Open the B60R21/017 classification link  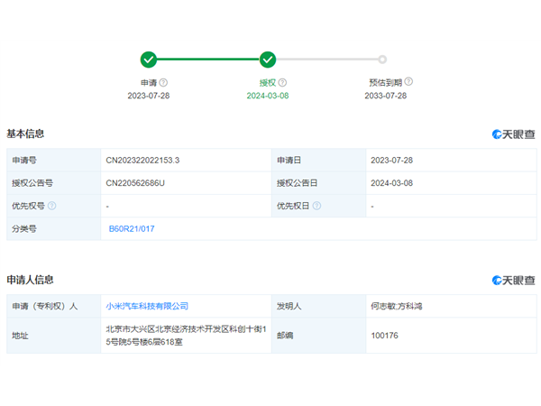point(131,229)
